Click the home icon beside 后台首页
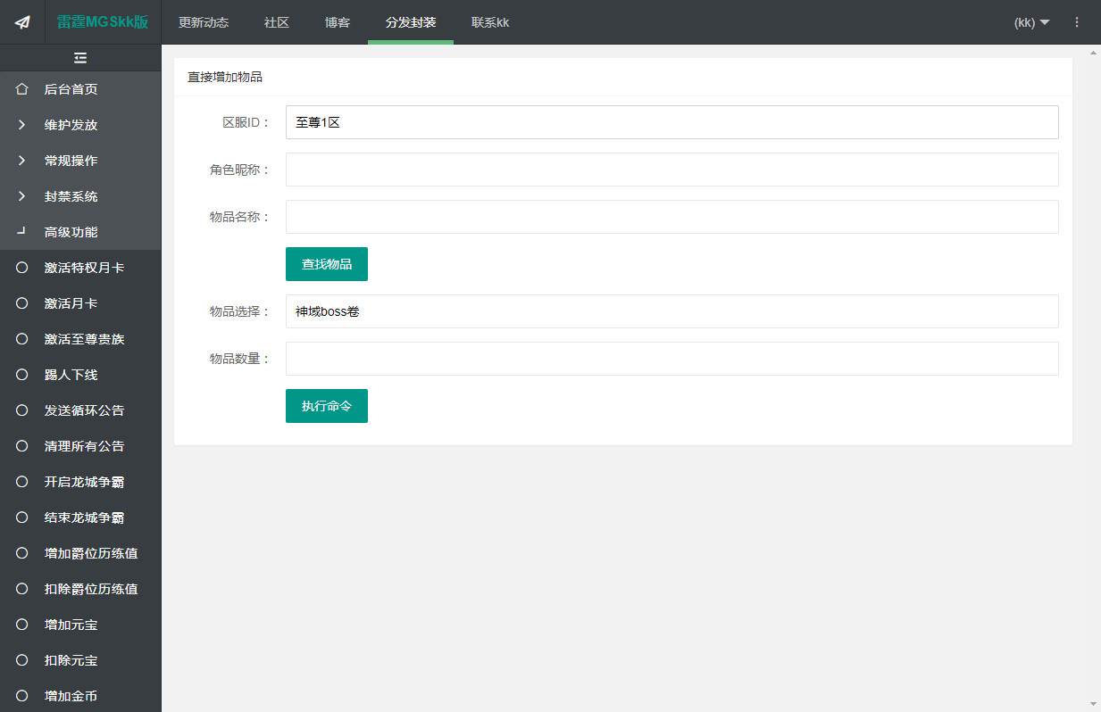The width and height of the screenshot is (1101, 712). click(x=22, y=89)
